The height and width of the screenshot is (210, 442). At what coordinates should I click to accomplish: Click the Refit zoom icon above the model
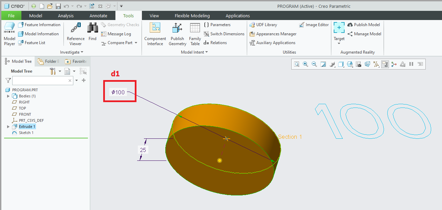296,64
